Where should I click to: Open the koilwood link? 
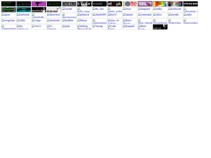(175, 10)
